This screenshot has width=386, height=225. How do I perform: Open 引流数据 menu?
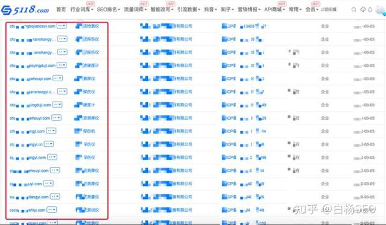[189, 10]
